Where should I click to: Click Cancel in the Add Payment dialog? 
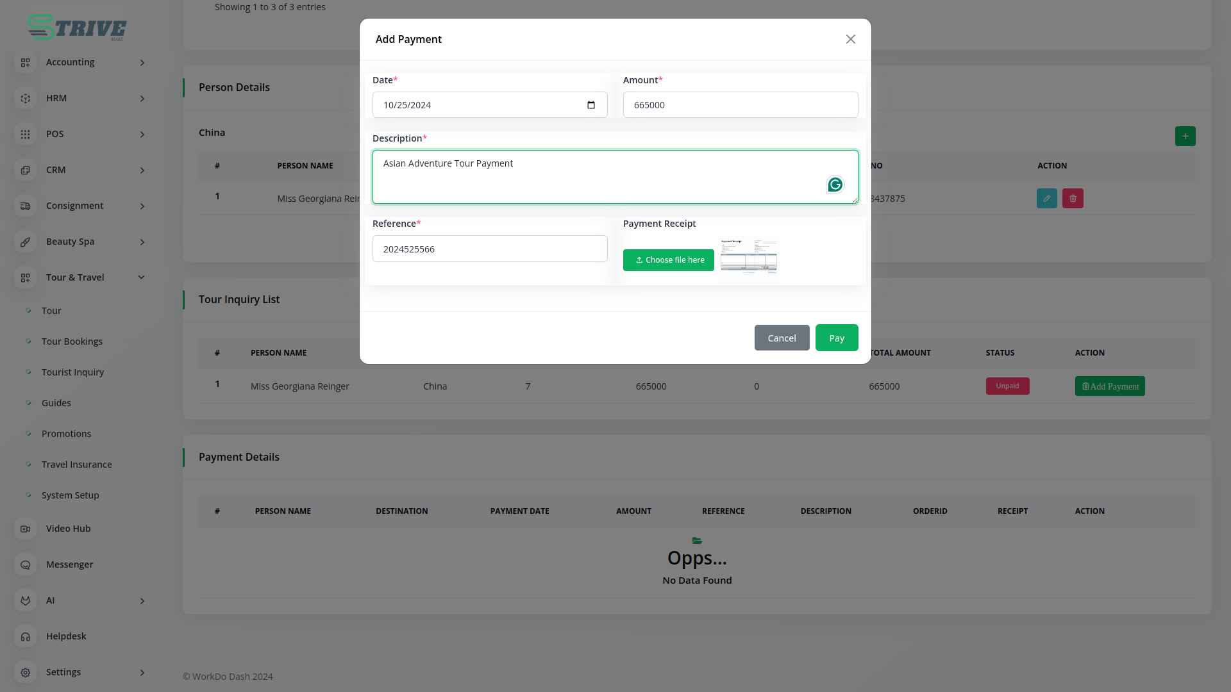[782, 338]
